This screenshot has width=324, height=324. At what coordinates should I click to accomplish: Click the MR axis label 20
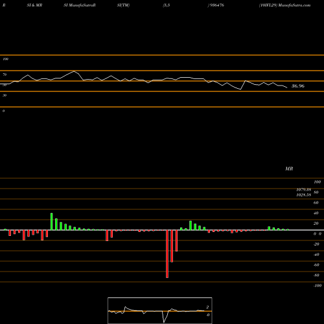click(316, 224)
